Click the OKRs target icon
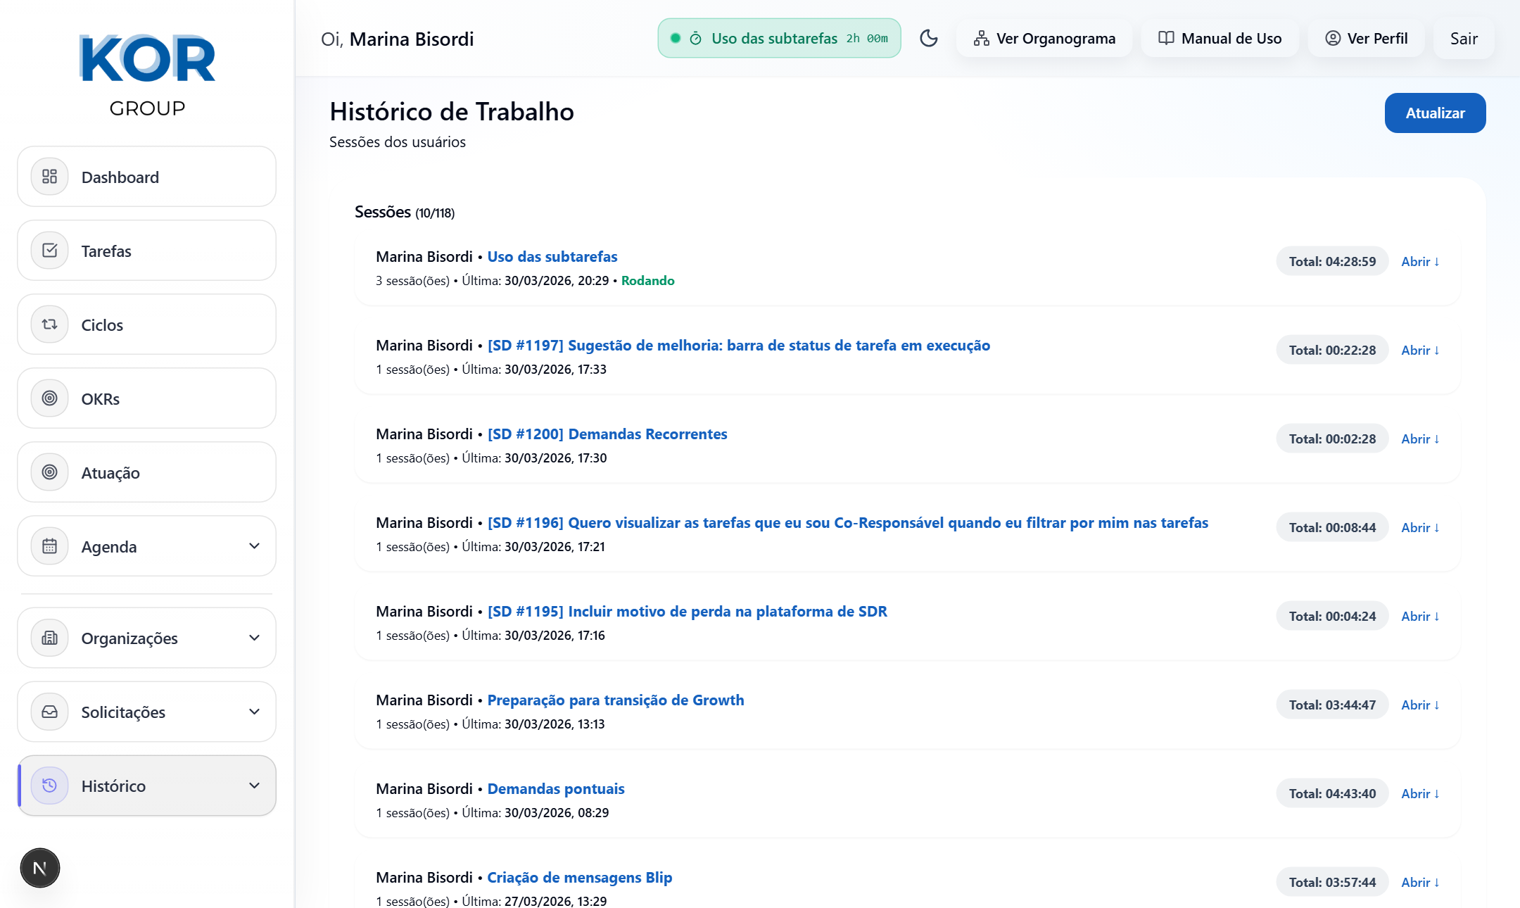 pos(49,398)
